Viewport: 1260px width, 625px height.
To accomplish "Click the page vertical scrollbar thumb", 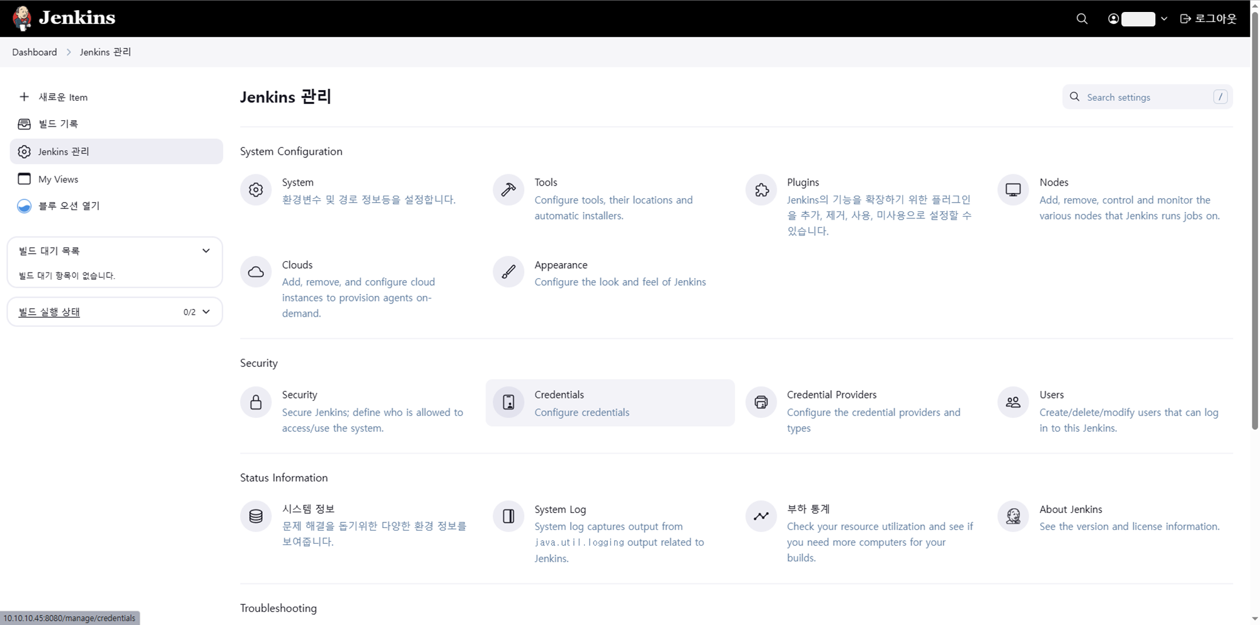I will point(1255,220).
